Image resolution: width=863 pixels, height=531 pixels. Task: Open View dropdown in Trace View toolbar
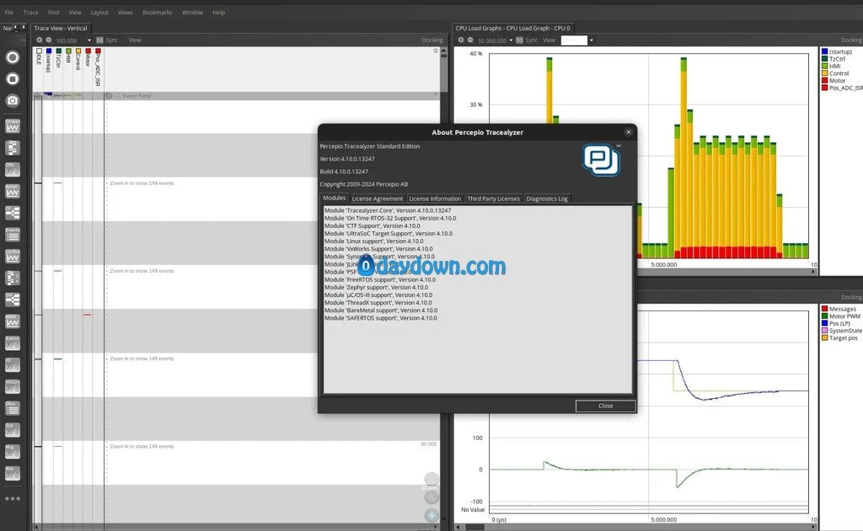coord(135,40)
